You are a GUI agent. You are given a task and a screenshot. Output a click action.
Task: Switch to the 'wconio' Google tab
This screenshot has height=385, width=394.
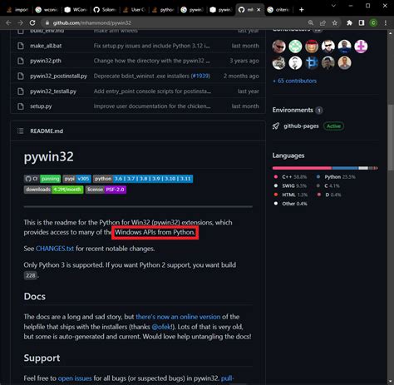(x=47, y=10)
